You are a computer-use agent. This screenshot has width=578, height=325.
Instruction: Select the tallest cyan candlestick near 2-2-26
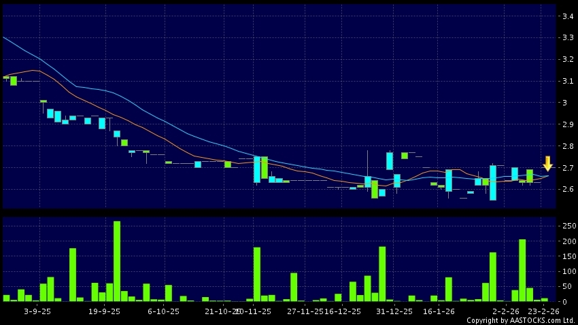[x=492, y=183]
